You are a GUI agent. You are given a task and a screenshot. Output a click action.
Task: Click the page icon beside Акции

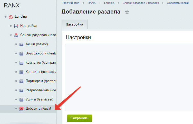[21, 44]
